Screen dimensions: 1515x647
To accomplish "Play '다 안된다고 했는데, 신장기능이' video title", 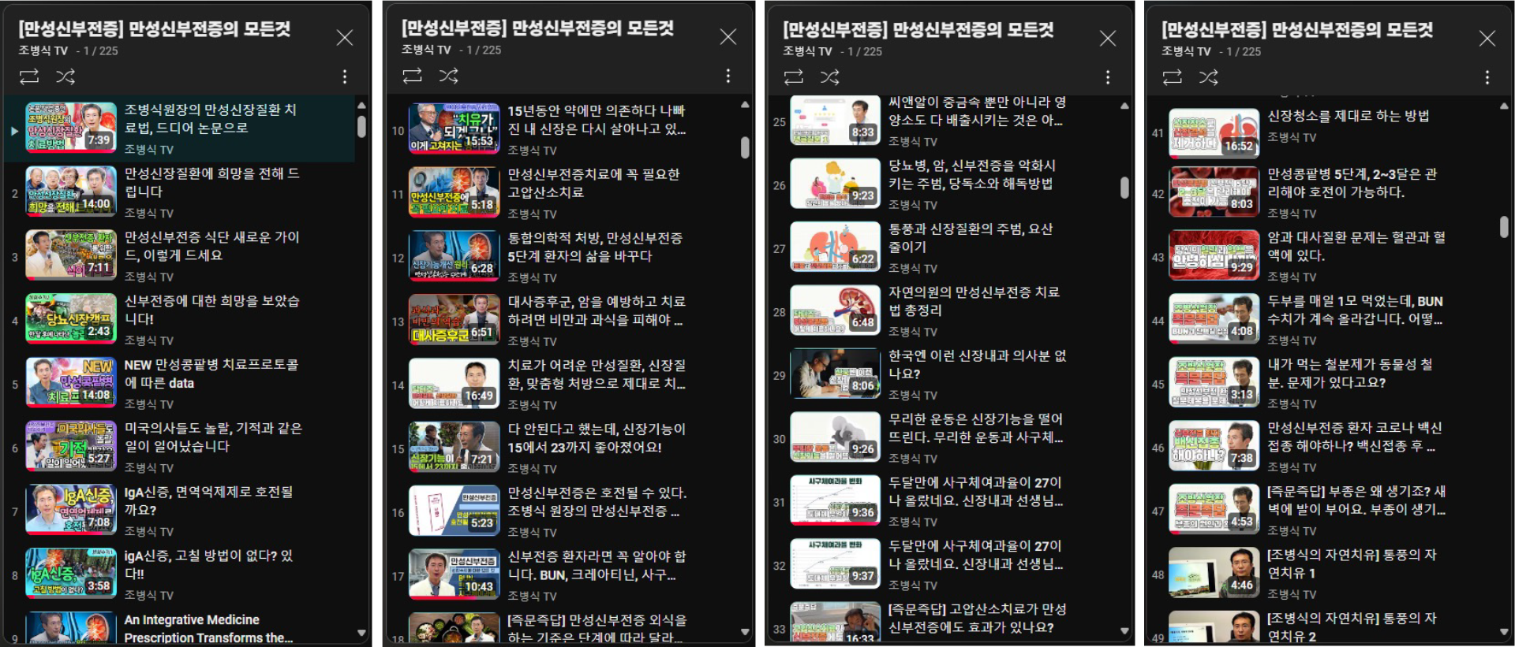I will coord(597,438).
